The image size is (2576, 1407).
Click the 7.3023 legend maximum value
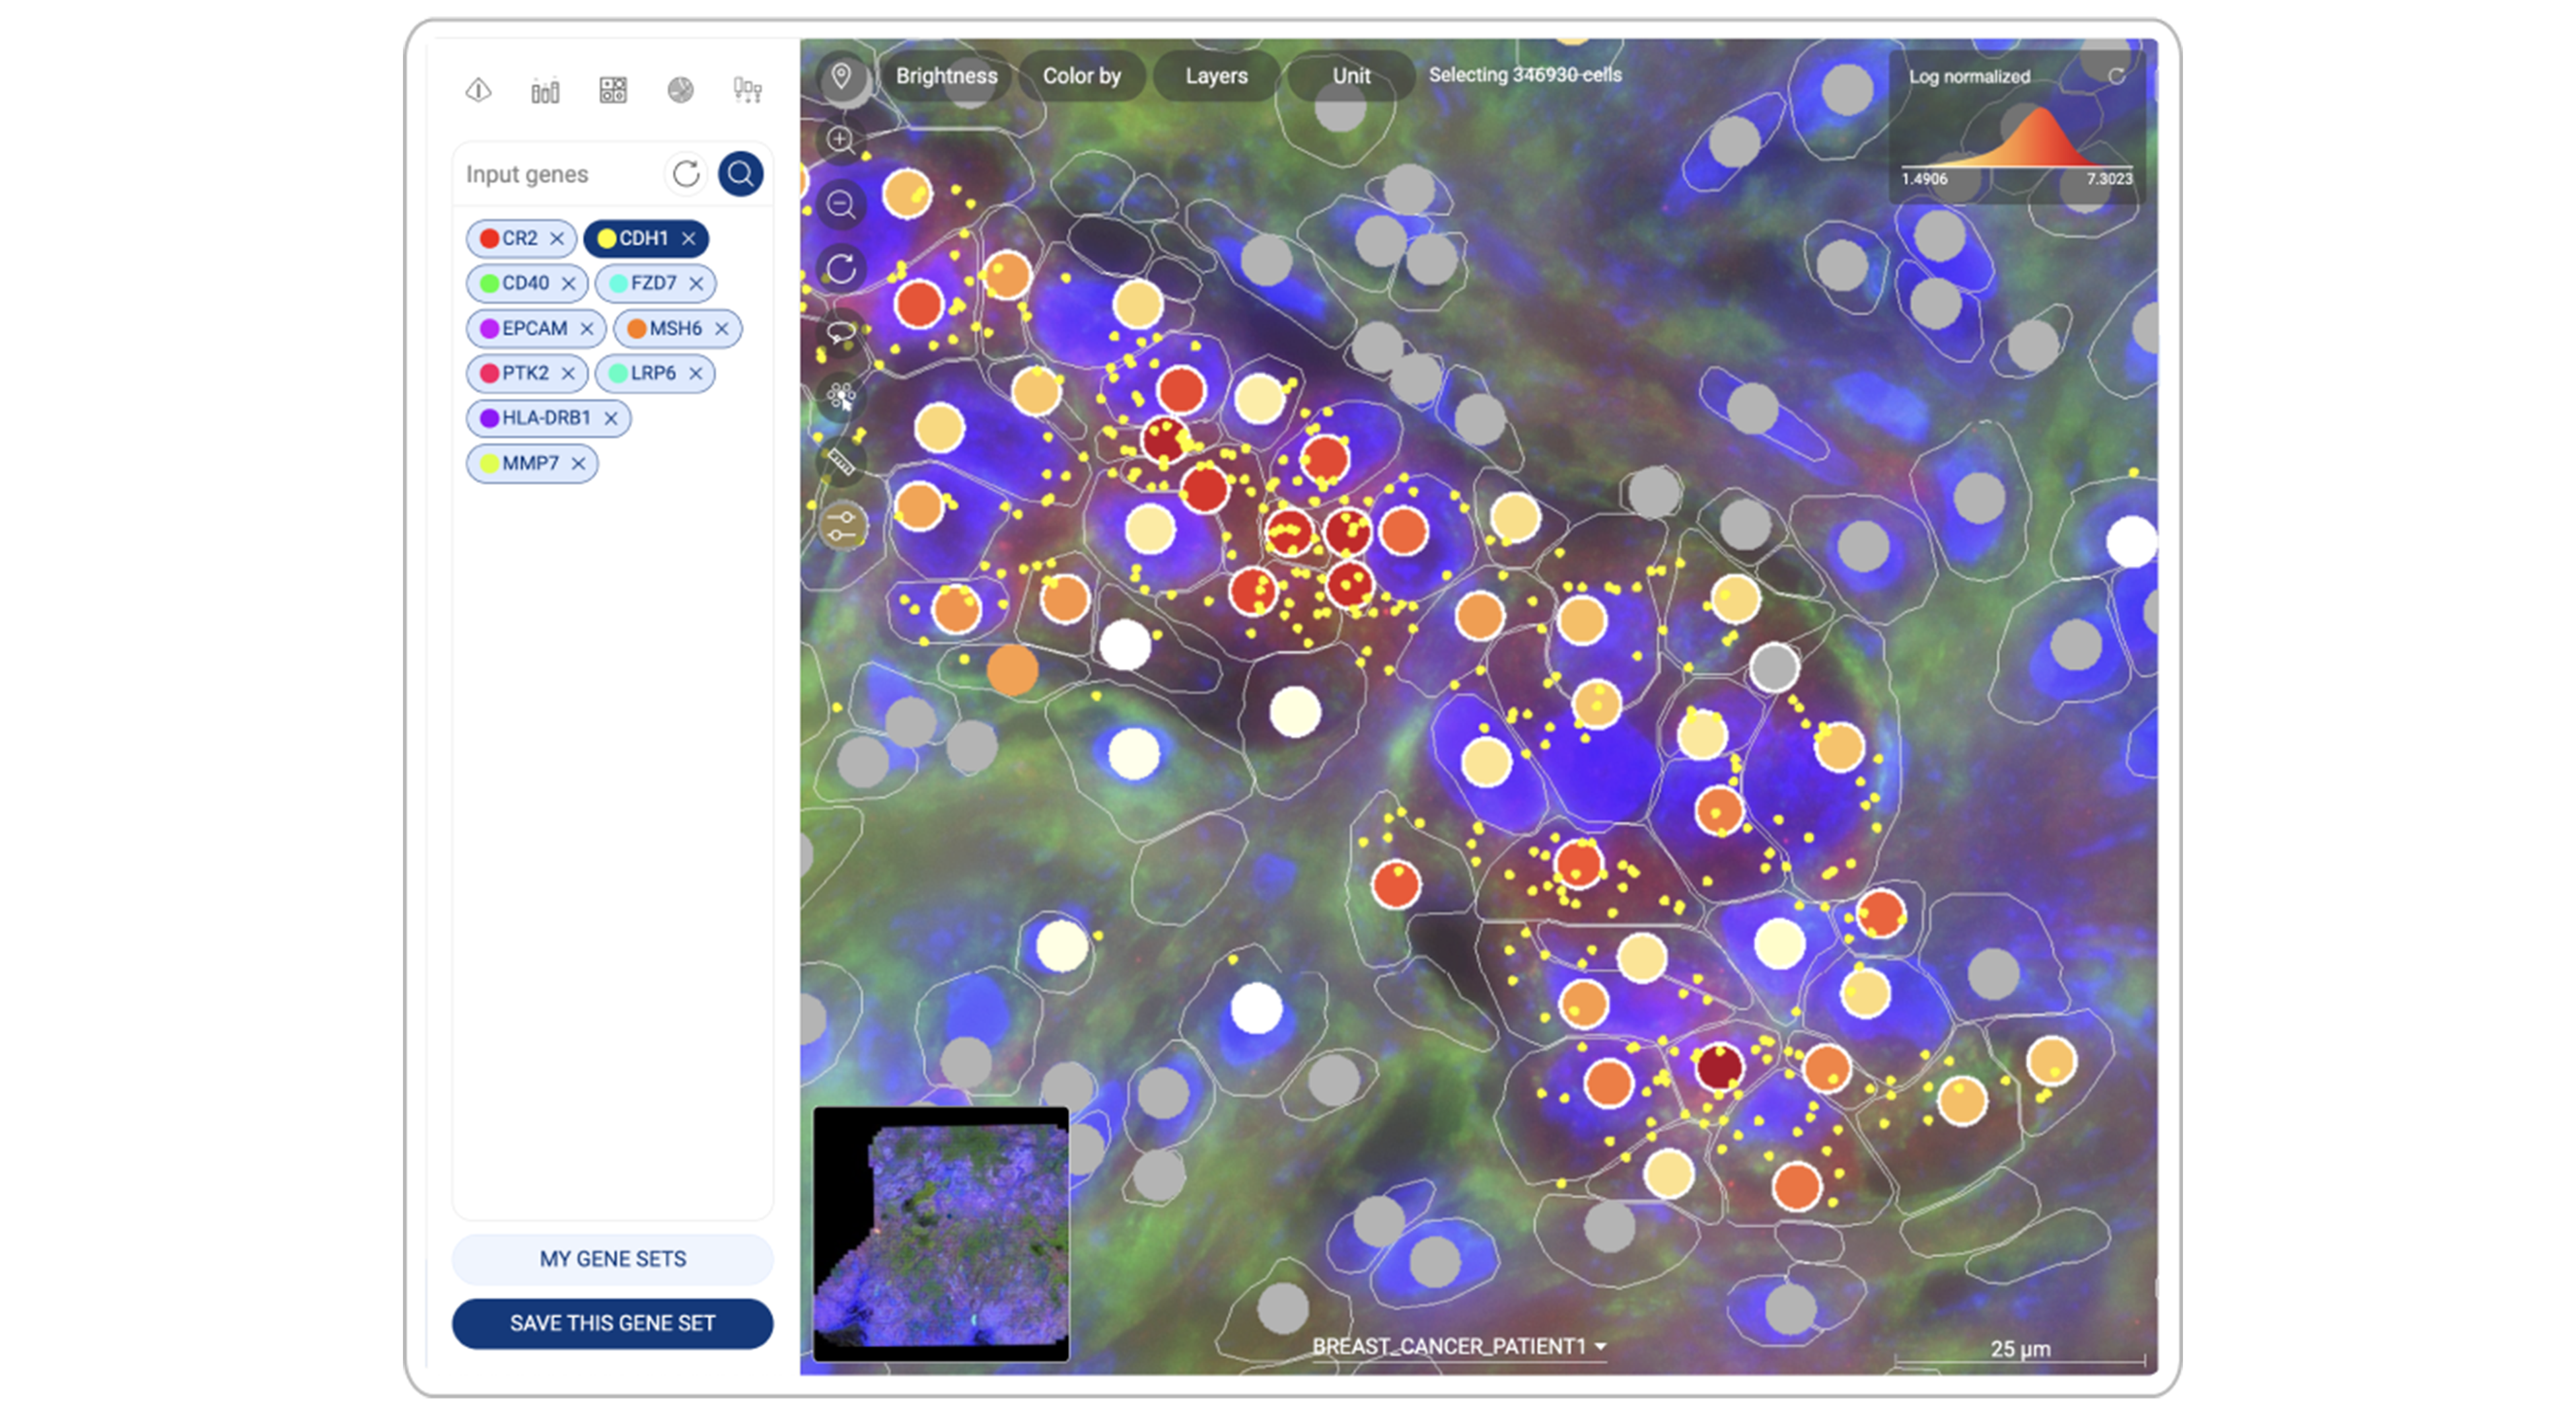tap(2109, 180)
